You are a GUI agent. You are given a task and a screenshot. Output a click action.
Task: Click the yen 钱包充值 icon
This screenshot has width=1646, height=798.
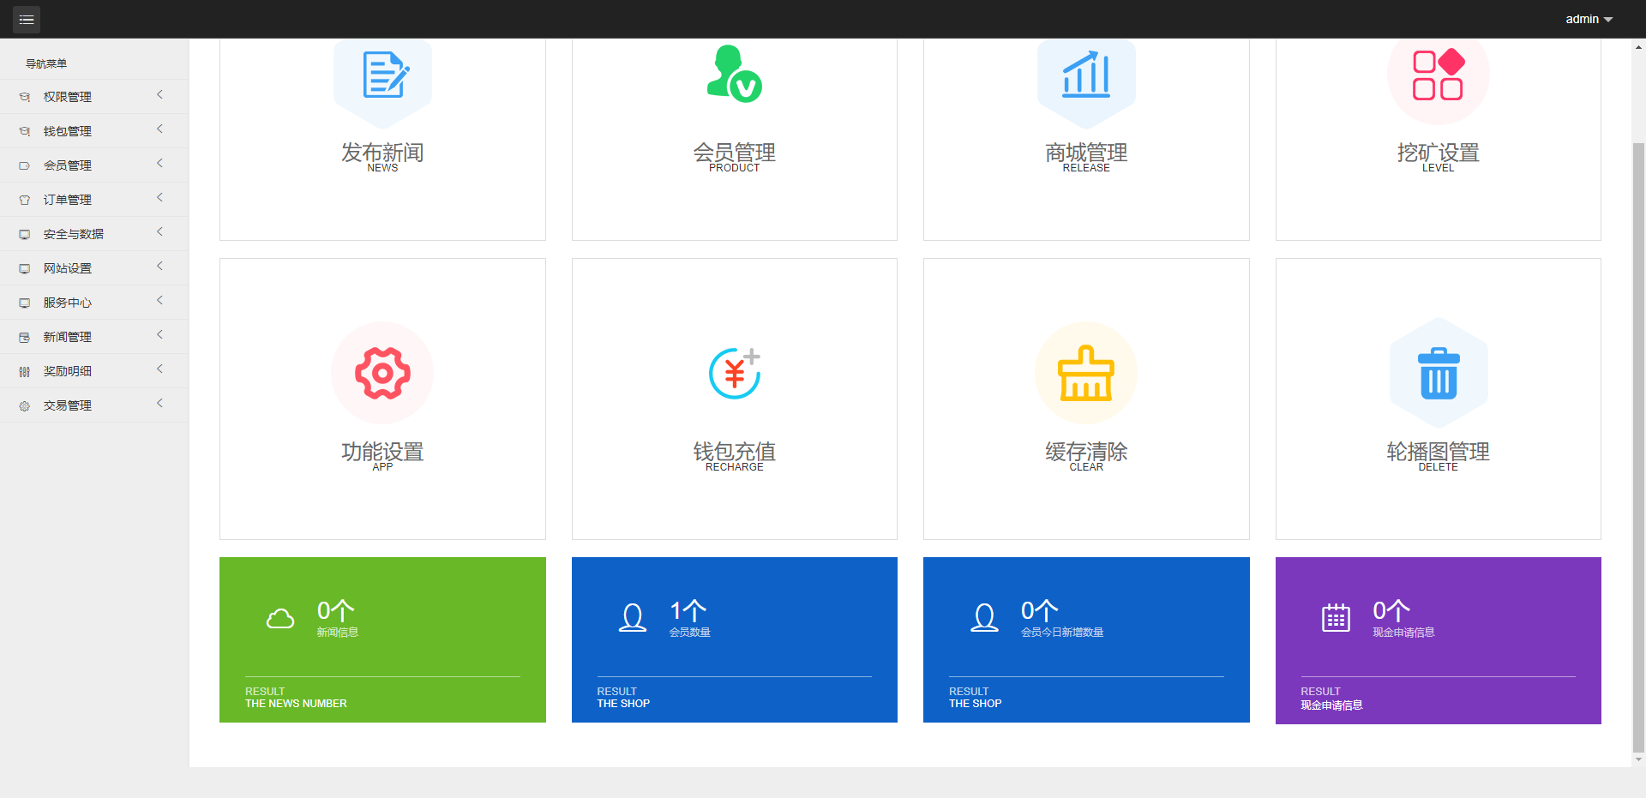tap(735, 374)
